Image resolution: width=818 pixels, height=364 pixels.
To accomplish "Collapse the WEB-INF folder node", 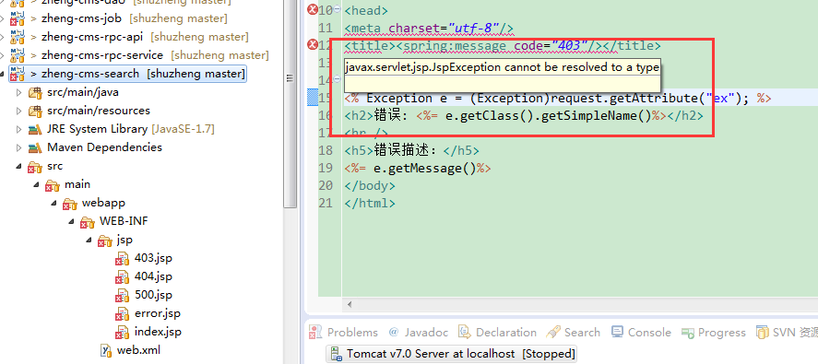I will point(71,222).
